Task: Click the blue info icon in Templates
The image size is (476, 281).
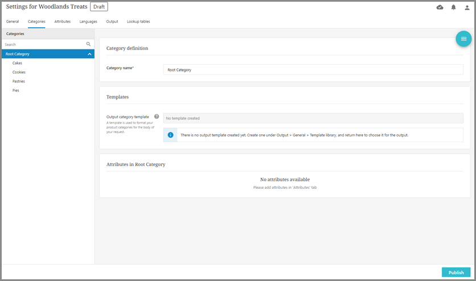Action: point(170,135)
